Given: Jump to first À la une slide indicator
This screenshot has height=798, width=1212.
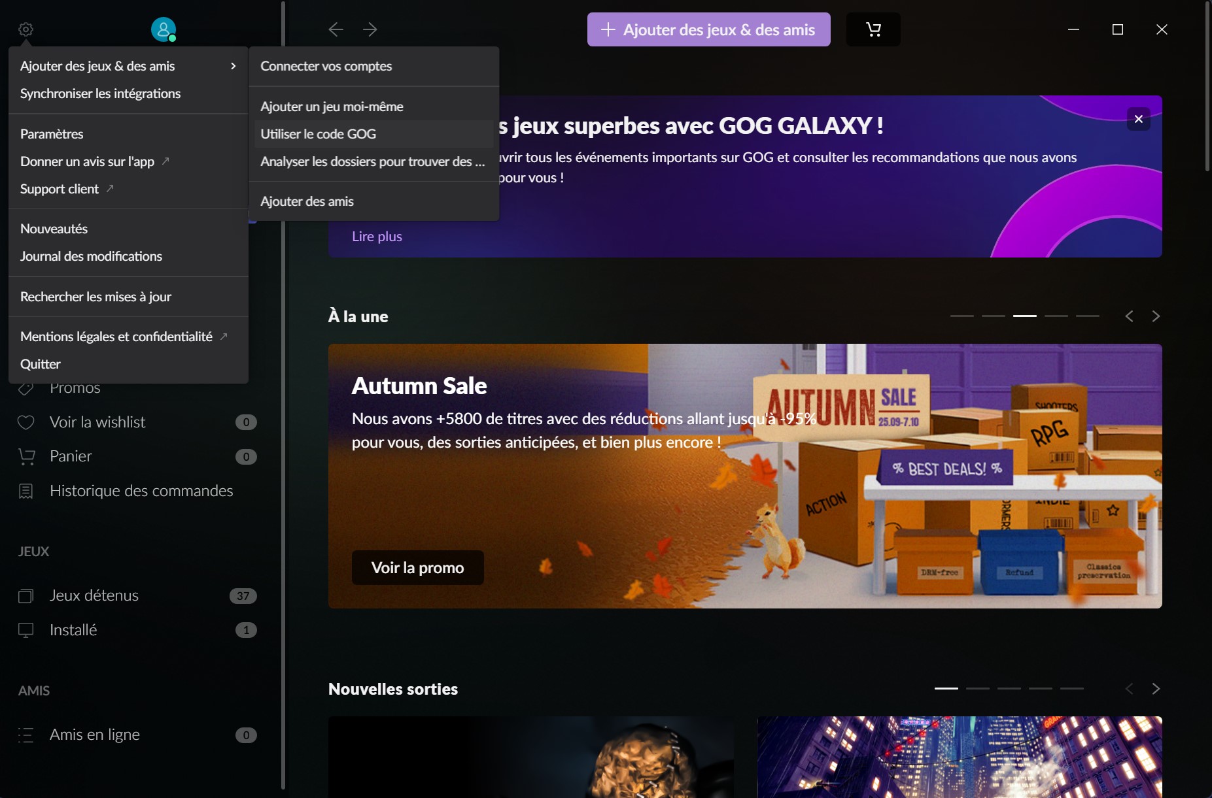Looking at the screenshot, I should 961,316.
